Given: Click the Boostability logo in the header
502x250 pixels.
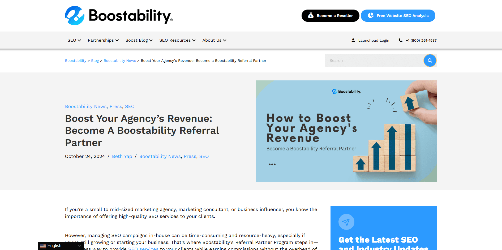Looking at the screenshot, I should coord(119,16).
